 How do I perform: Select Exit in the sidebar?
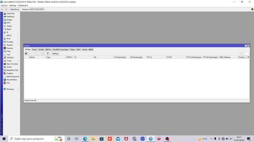8,83
